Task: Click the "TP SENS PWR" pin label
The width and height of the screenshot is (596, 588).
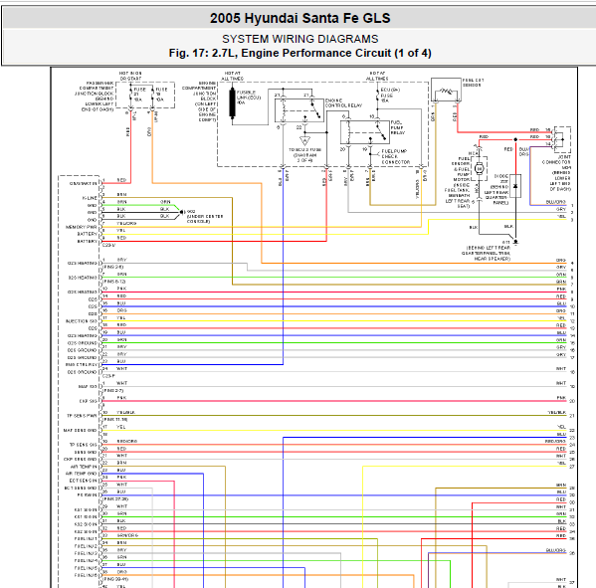Action: click(x=82, y=416)
